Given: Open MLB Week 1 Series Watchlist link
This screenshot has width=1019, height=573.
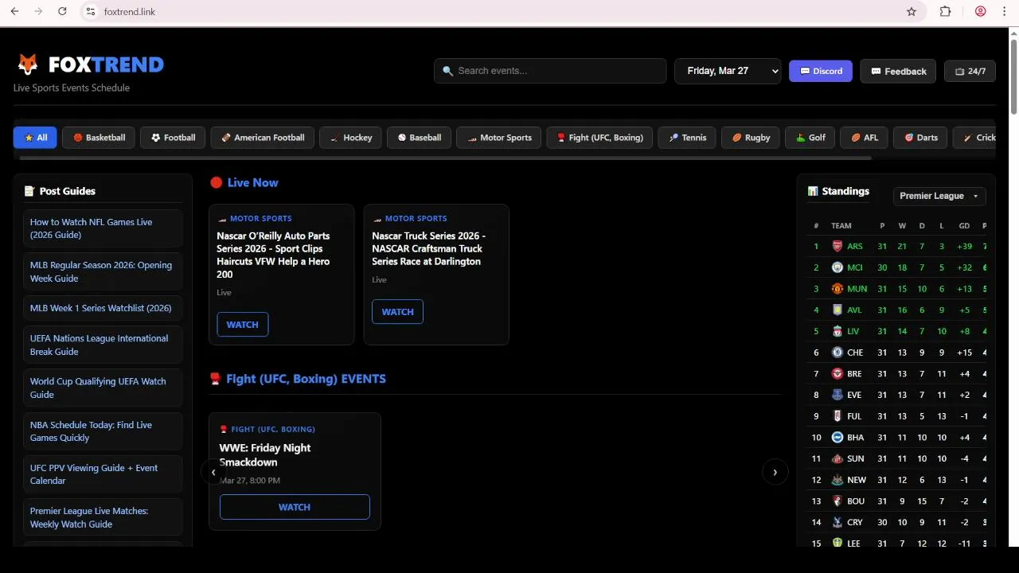Looking at the screenshot, I should pyautogui.click(x=103, y=308).
